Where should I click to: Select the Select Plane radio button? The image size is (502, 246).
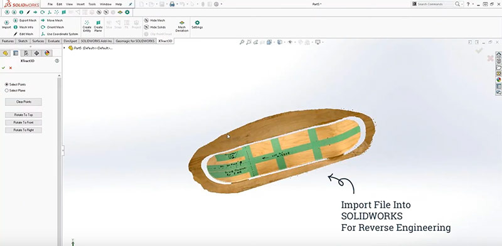[x=6, y=90]
